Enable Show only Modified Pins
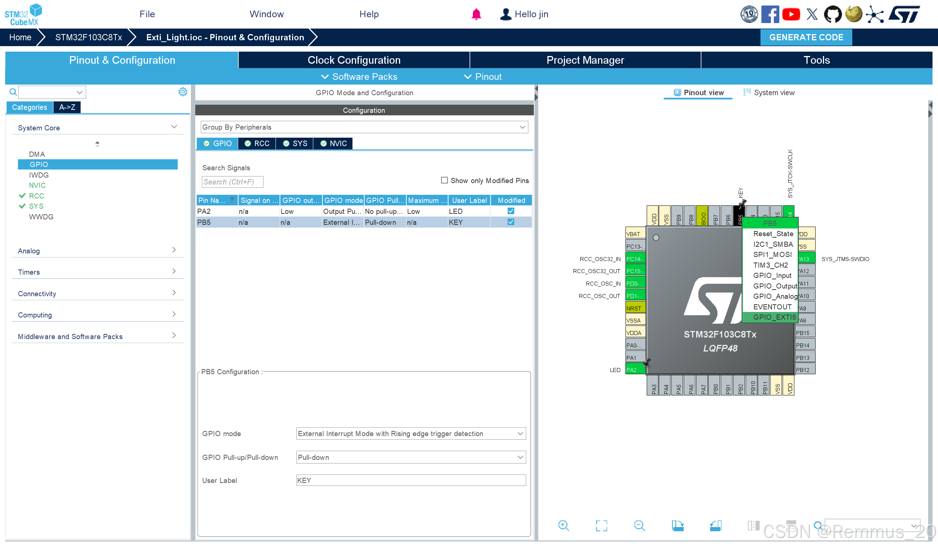Screen dimensions: 938x547 (x=444, y=181)
